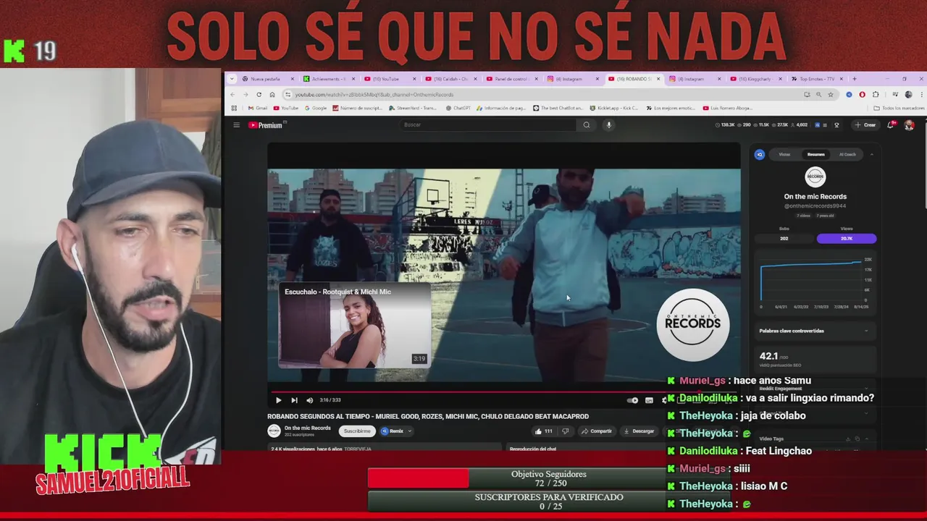Open the Escuchalo suggested video card
Viewport: 927px width, 521px height.
355,326
